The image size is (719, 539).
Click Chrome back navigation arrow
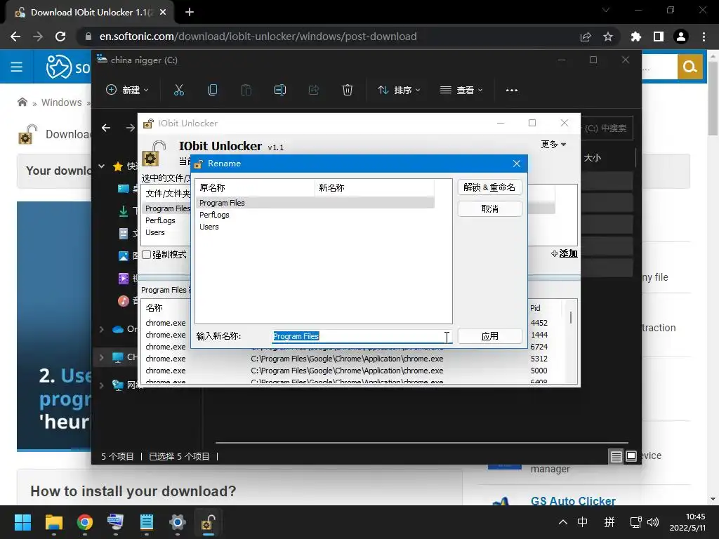click(x=15, y=36)
